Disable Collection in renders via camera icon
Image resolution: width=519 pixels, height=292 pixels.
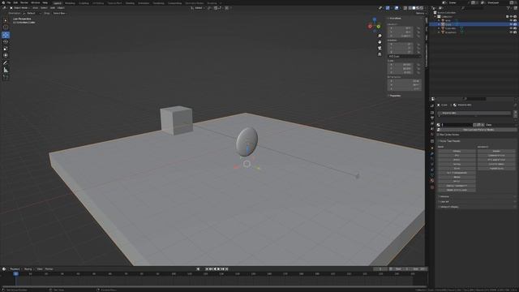click(x=515, y=16)
